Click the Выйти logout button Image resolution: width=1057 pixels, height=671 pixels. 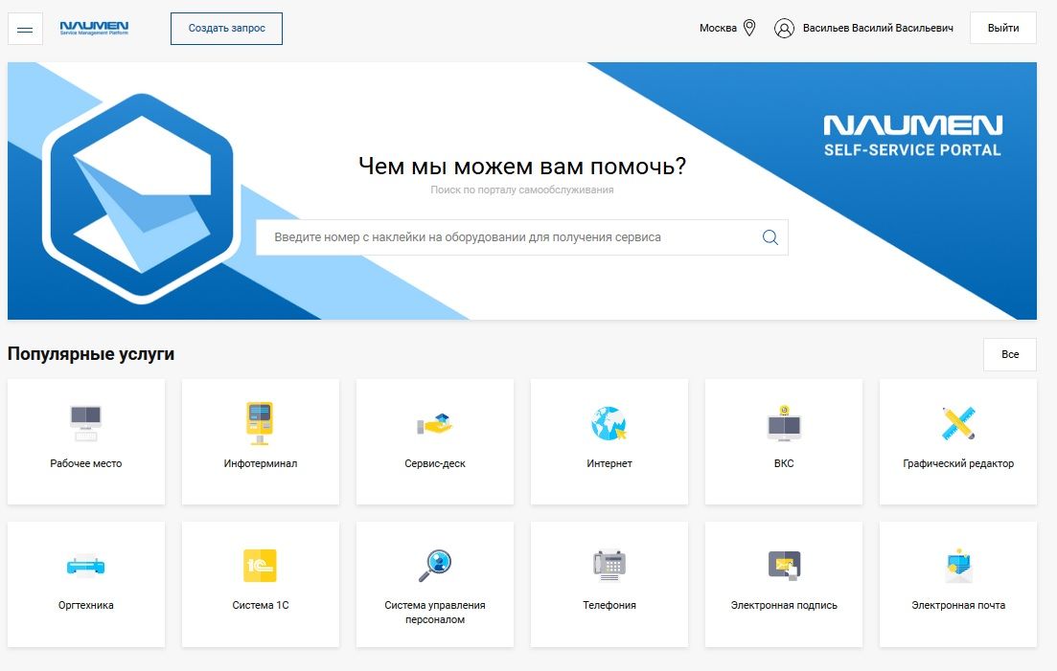[1003, 29]
